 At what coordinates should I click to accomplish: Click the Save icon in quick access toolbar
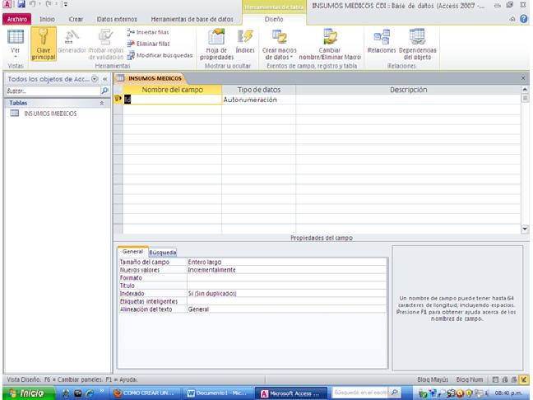point(21,4)
